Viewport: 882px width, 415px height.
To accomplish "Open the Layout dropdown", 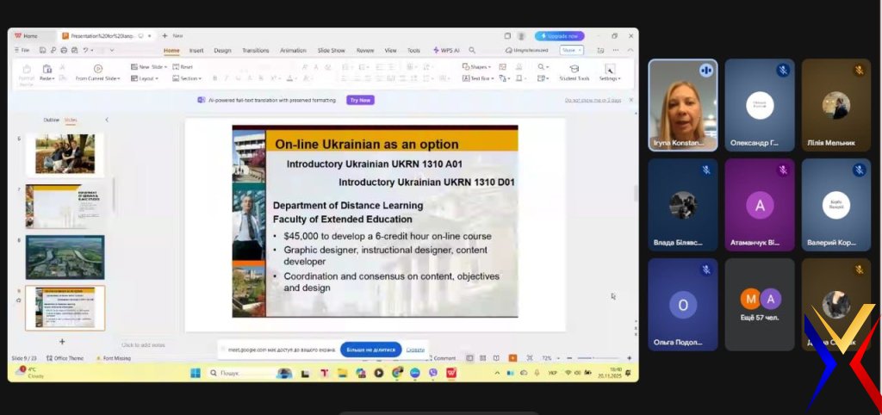I will [144, 78].
